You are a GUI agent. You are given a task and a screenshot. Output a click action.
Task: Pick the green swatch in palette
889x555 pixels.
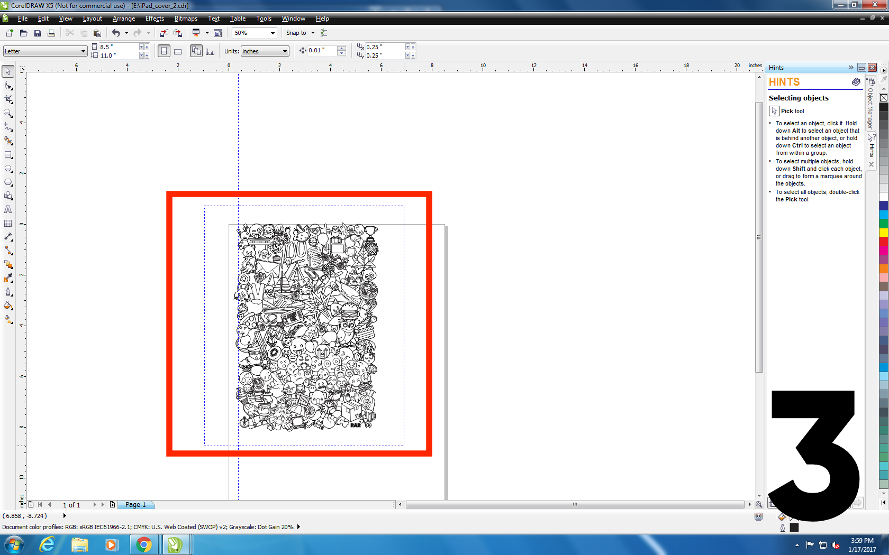[884, 224]
